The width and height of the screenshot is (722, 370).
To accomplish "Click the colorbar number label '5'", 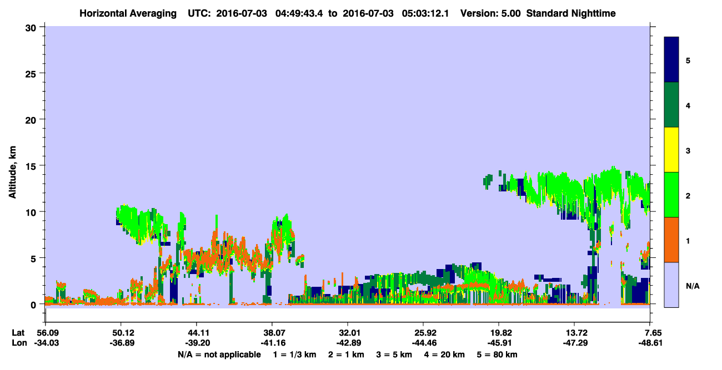I will point(688,60).
